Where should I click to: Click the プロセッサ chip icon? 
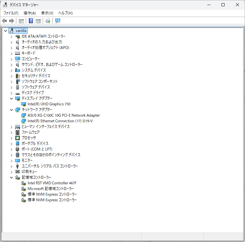(18, 138)
